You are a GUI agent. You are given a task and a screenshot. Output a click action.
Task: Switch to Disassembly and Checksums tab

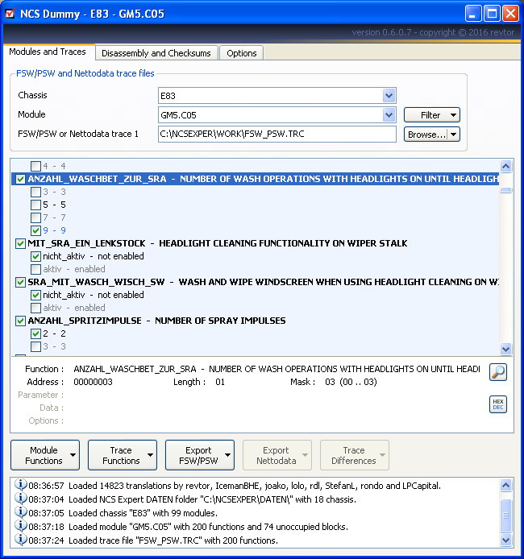coord(156,53)
